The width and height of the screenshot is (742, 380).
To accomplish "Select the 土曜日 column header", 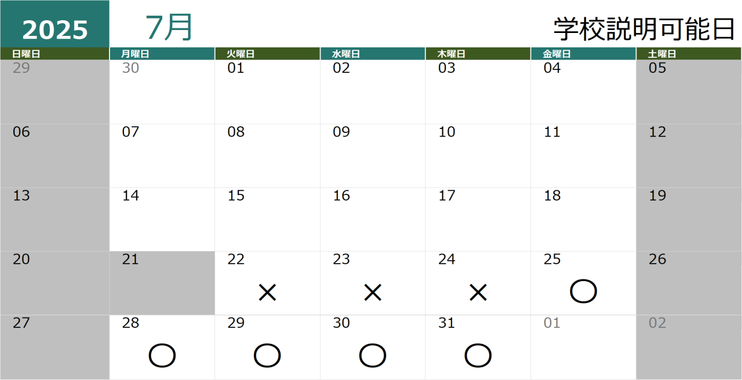I will [689, 54].
